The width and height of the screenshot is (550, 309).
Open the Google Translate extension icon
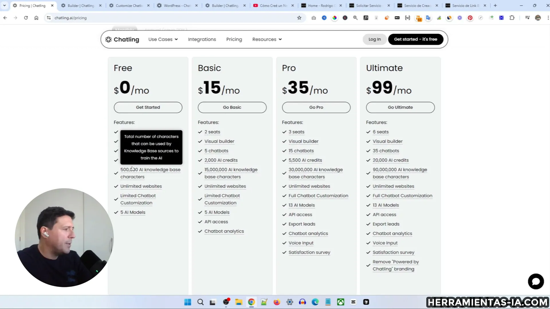(x=428, y=18)
